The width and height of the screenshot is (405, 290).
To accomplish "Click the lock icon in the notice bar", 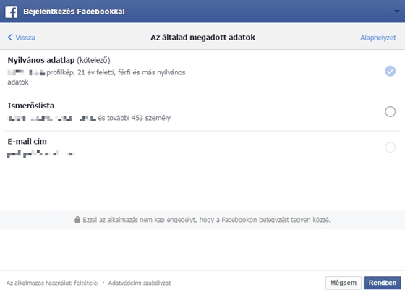I will (x=77, y=220).
